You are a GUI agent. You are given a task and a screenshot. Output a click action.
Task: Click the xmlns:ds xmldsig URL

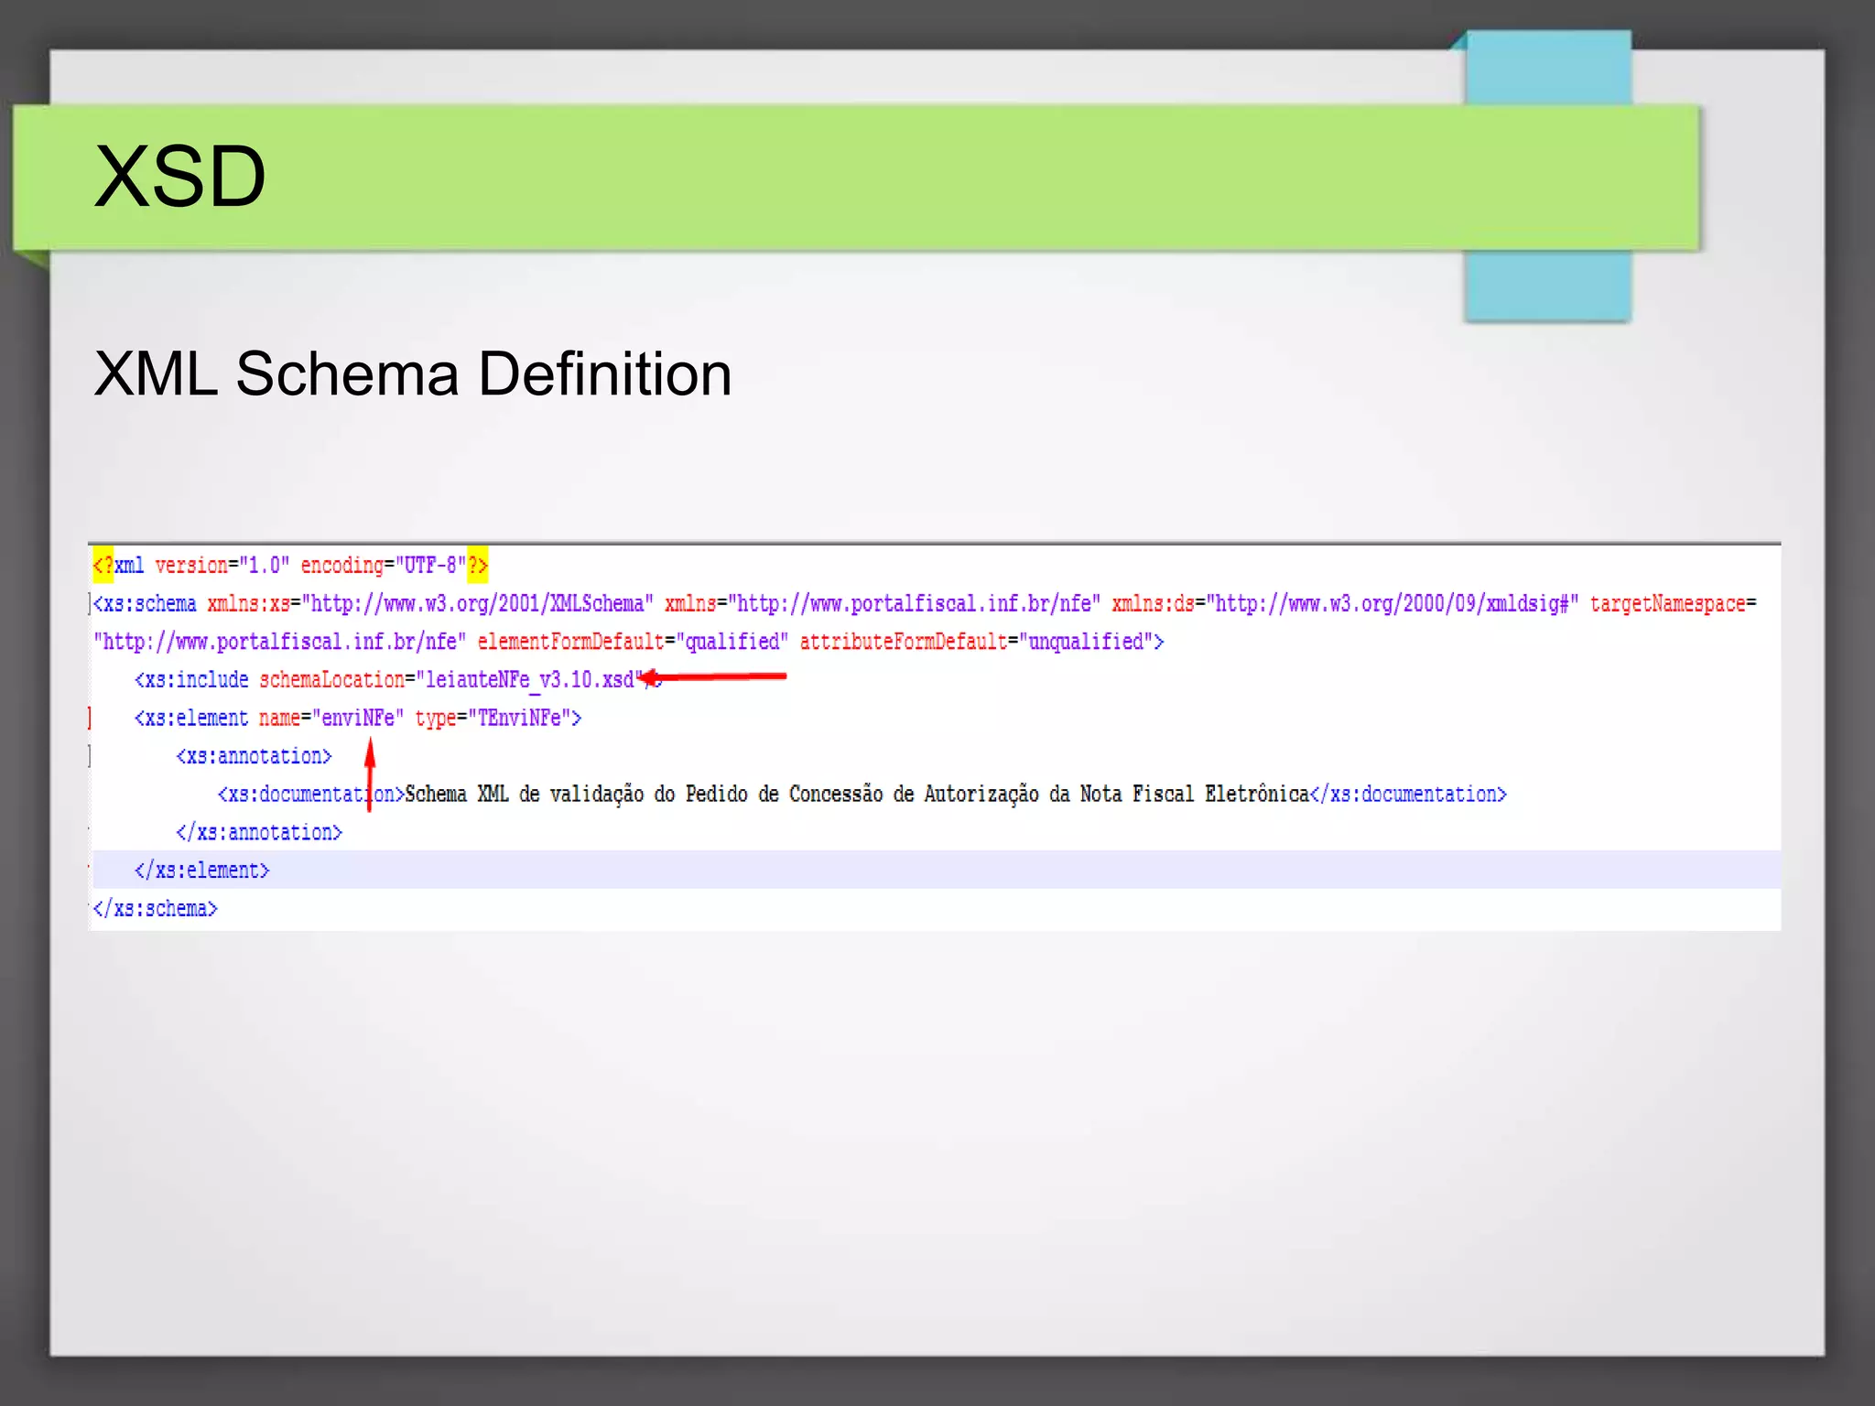pyautogui.click(x=1393, y=603)
